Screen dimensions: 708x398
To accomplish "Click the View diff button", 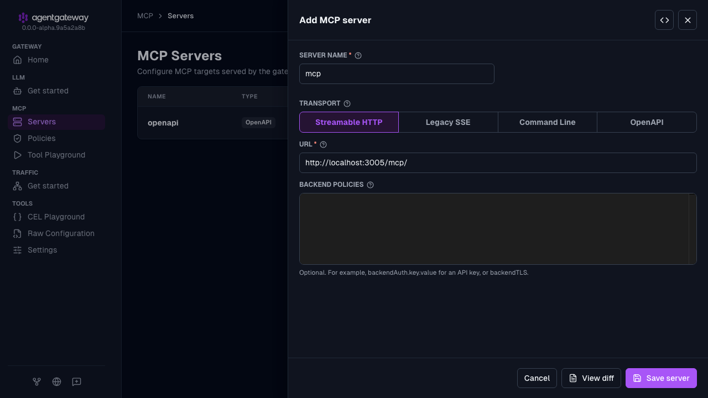I will tap(591, 378).
